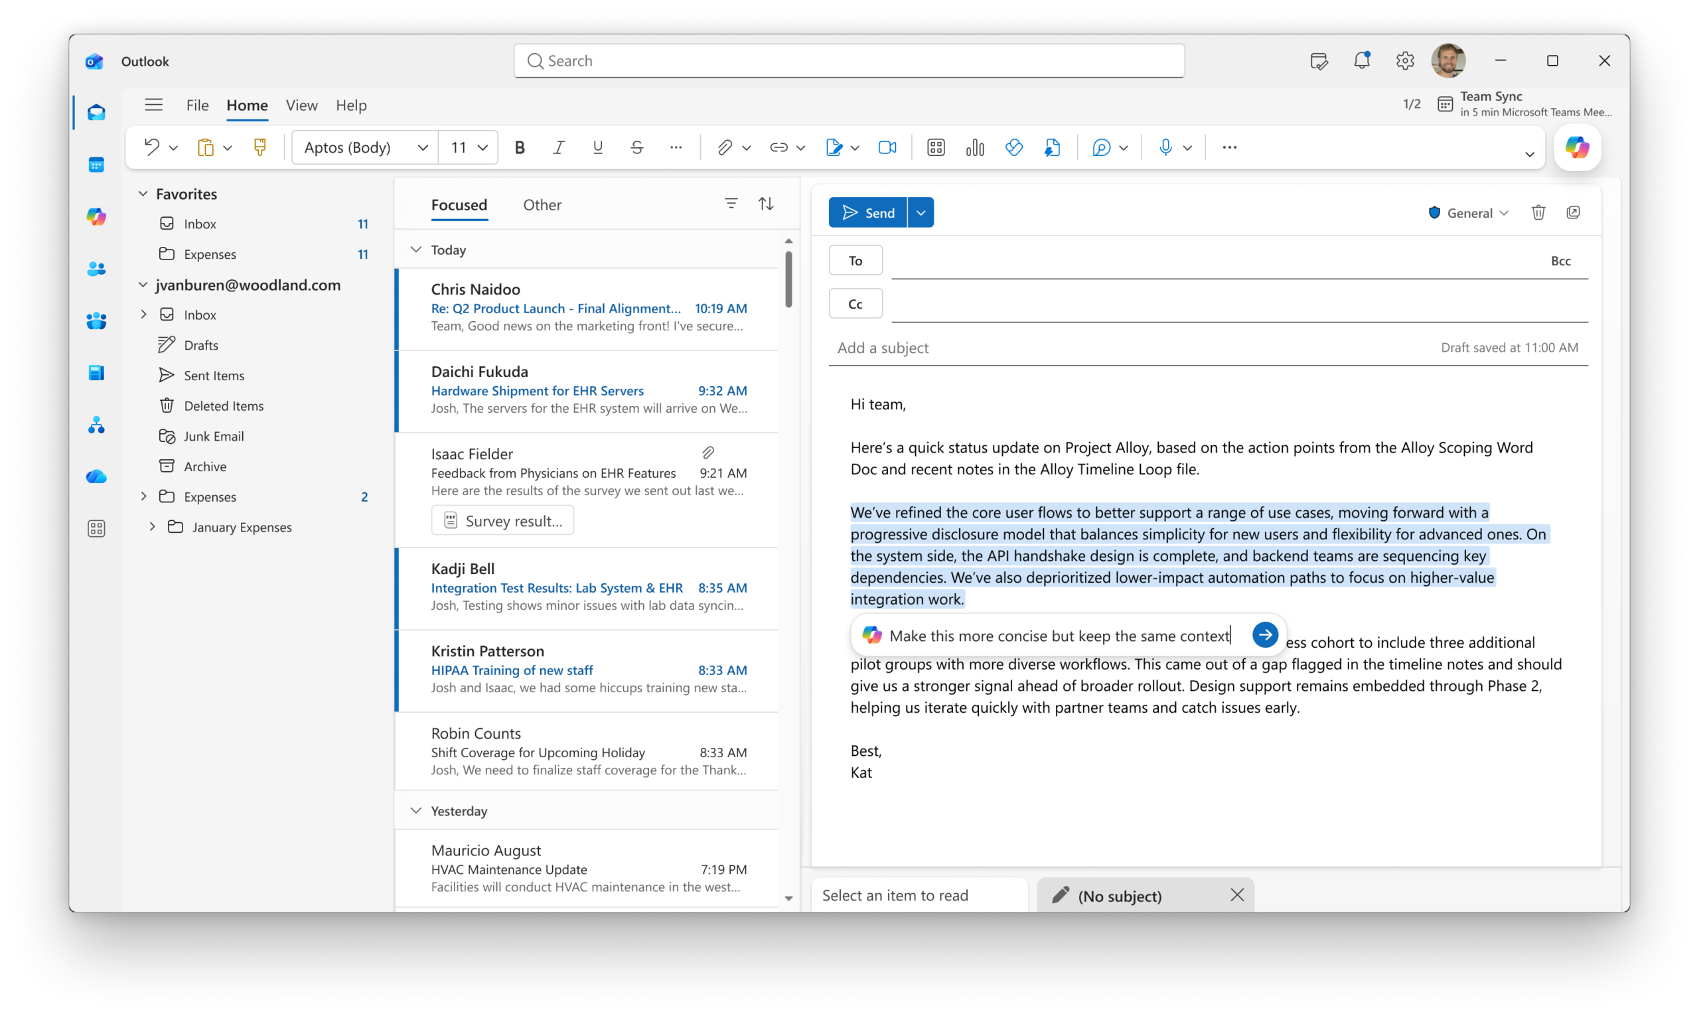The image size is (1699, 1016).
Task: Open the Sent Items folder
Action: 214,375
